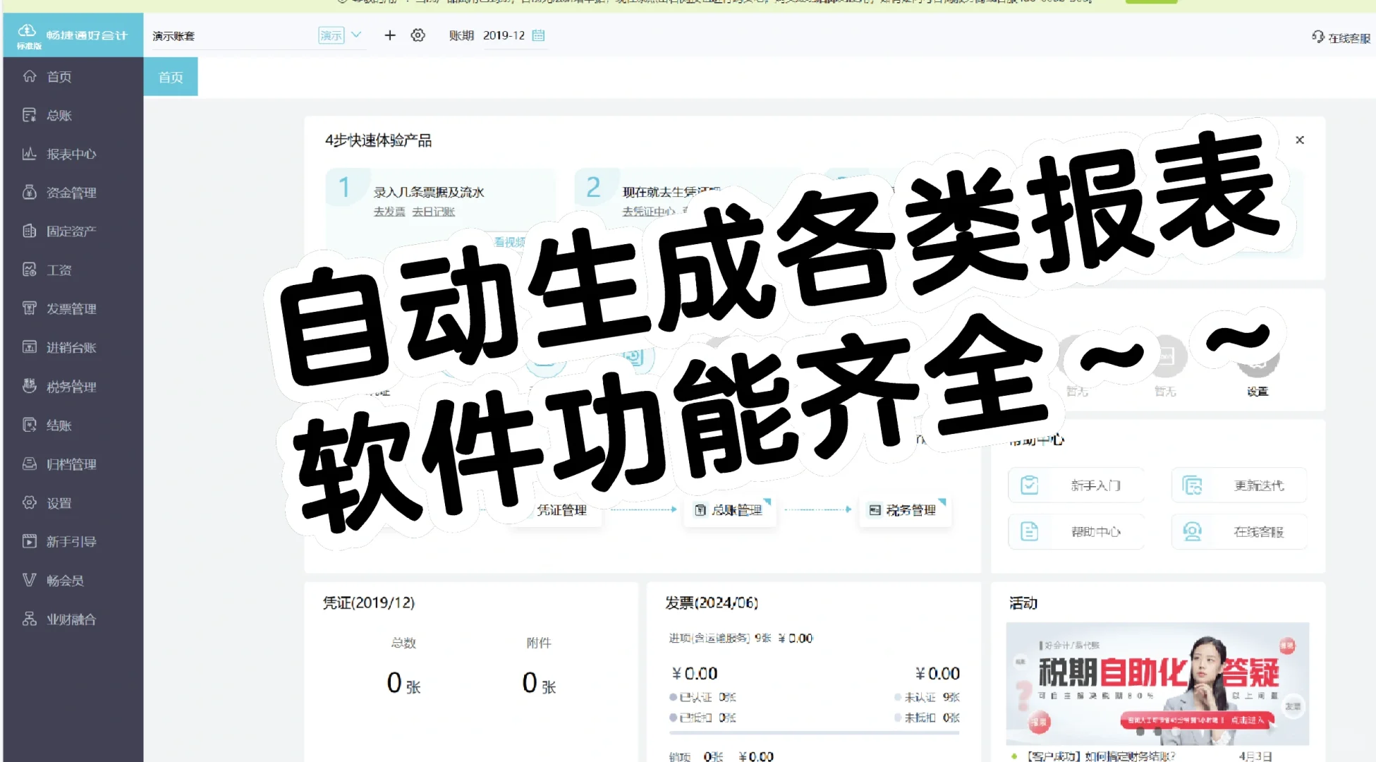The height and width of the screenshot is (762, 1376).
Task: Click the plus icon to add an account set
Action: (x=389, y=35)
